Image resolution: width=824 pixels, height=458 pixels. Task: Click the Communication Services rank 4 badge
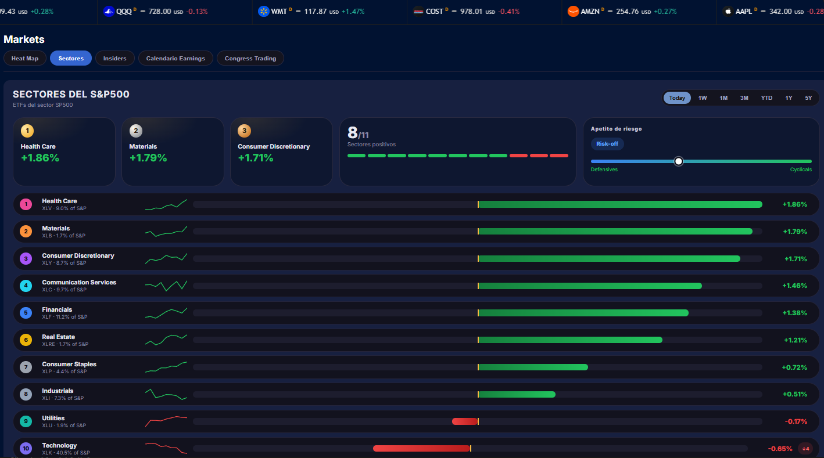26,286
